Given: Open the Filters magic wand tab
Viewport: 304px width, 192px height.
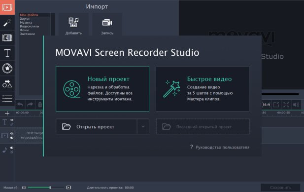Looking at the screenshot, I should [x=7, y=23].
